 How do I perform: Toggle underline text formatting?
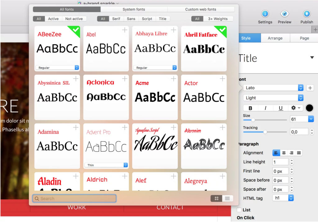(x=280, y=108)
